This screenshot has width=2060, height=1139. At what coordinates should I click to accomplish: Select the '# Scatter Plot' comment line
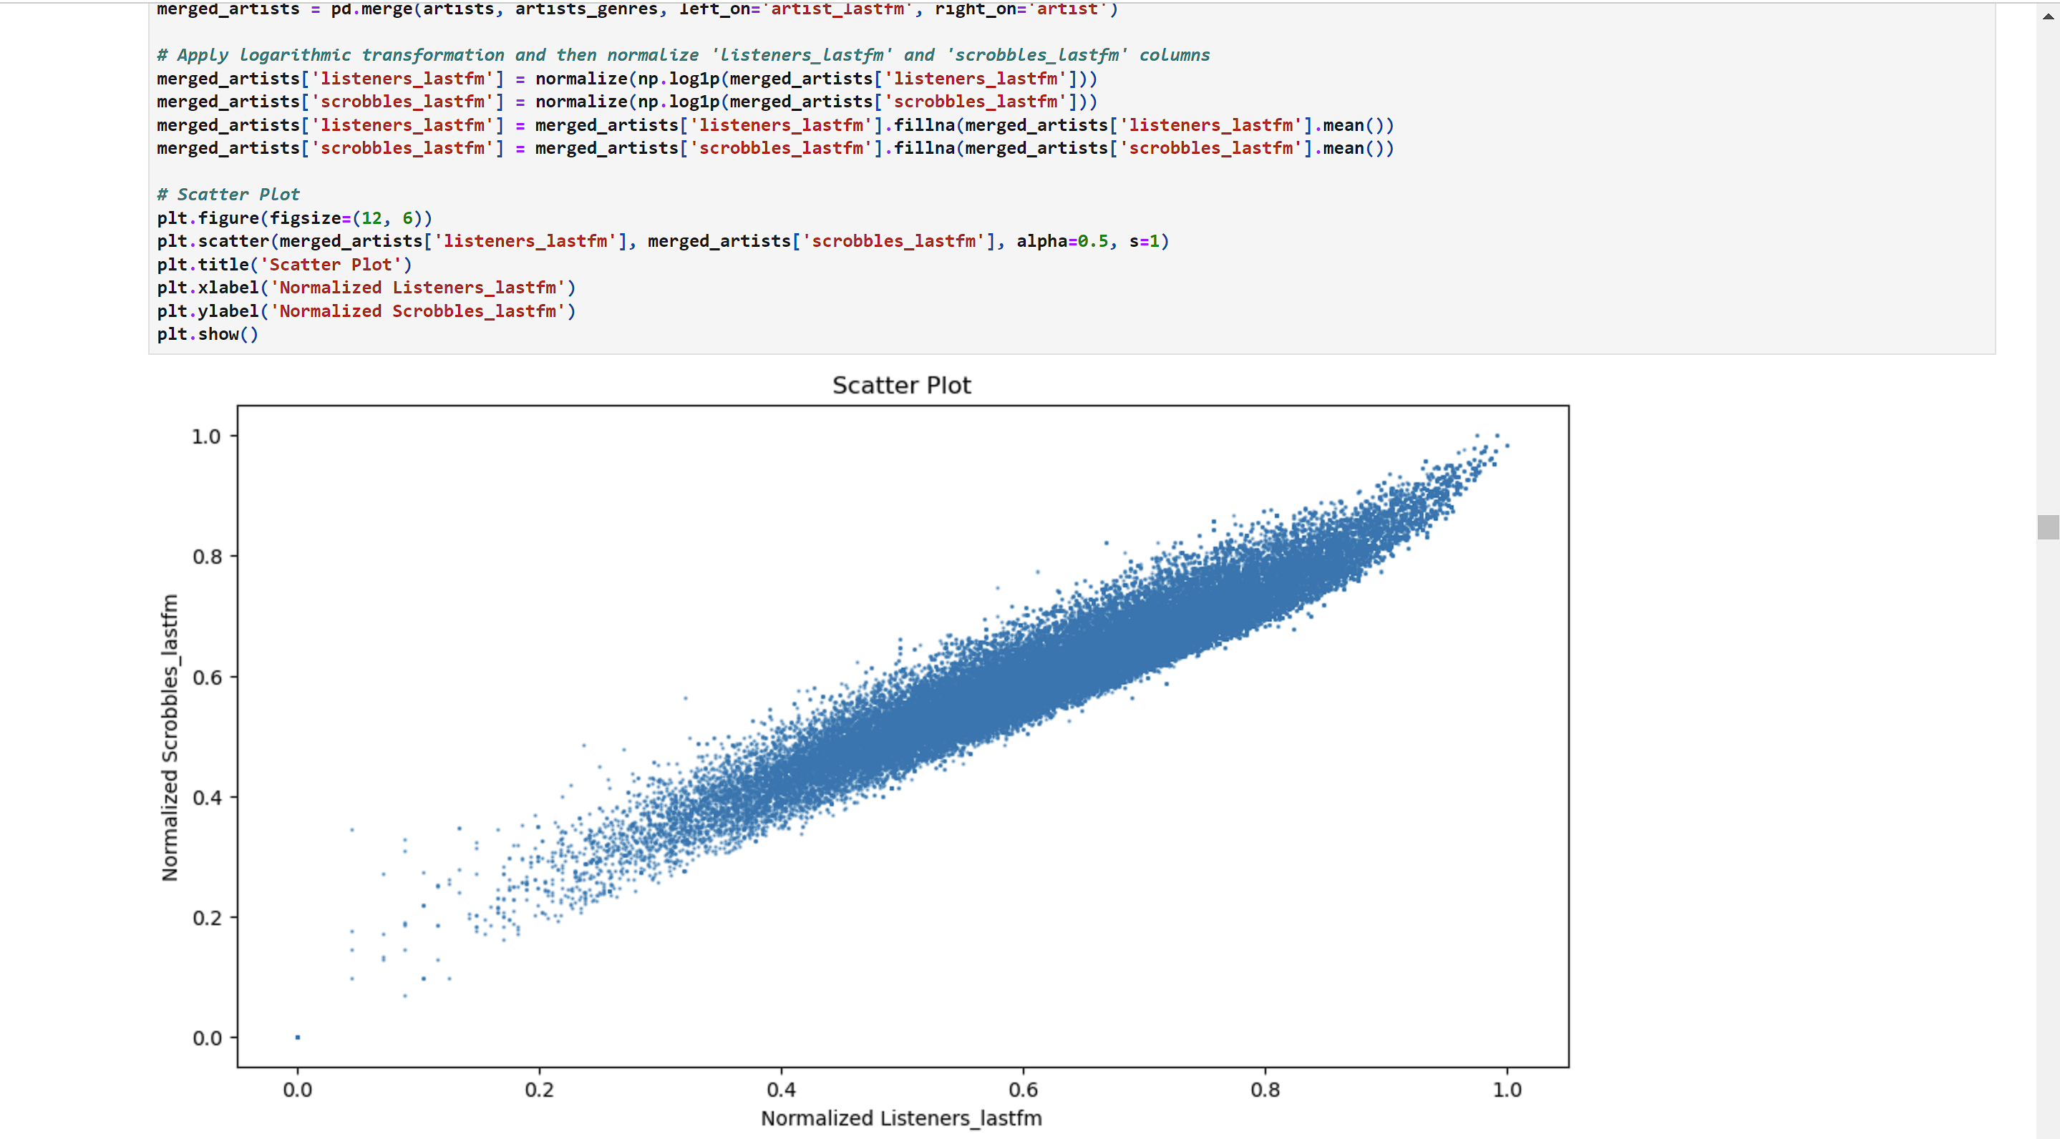(x=227, y=193)
